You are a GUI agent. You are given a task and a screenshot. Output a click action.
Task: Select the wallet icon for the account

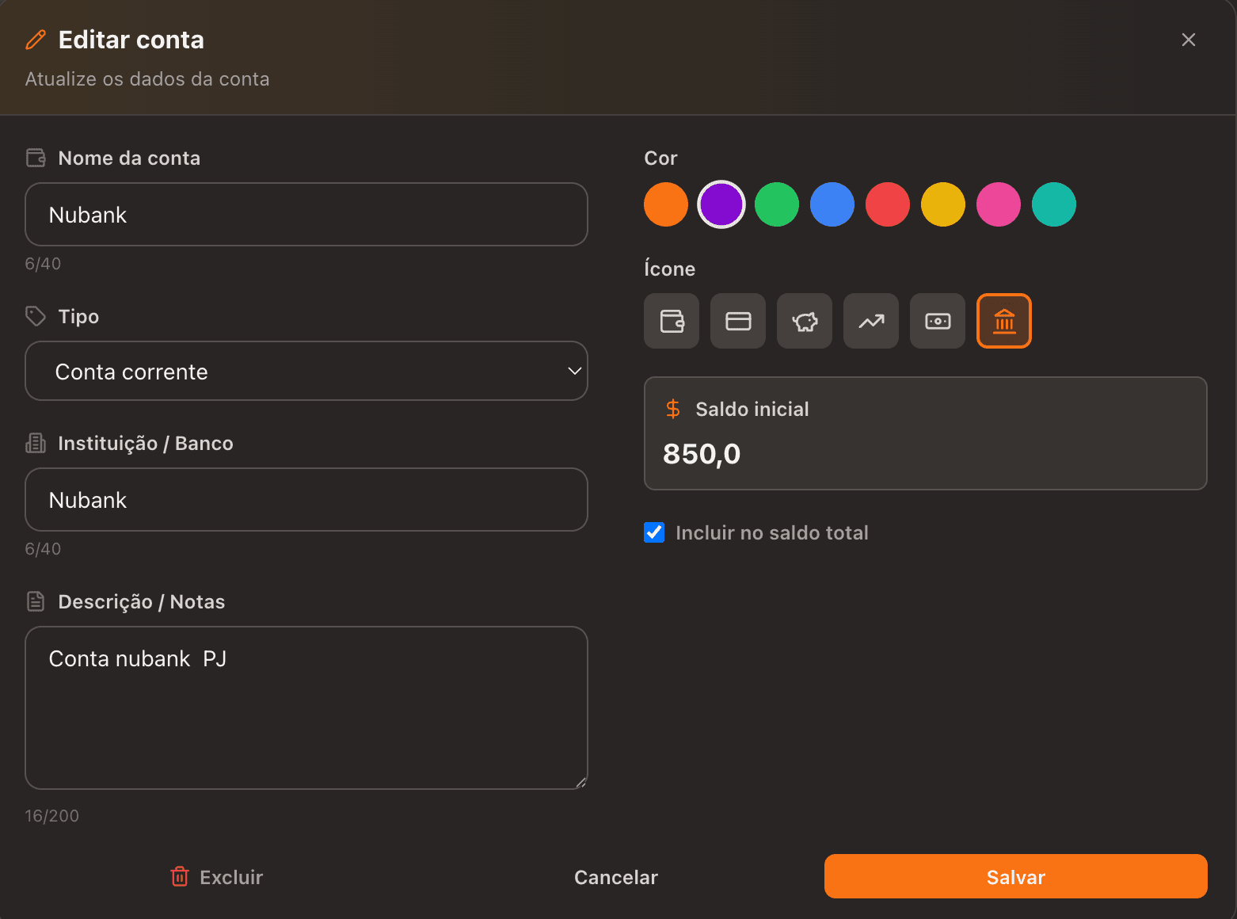click(x=672, y=321)
